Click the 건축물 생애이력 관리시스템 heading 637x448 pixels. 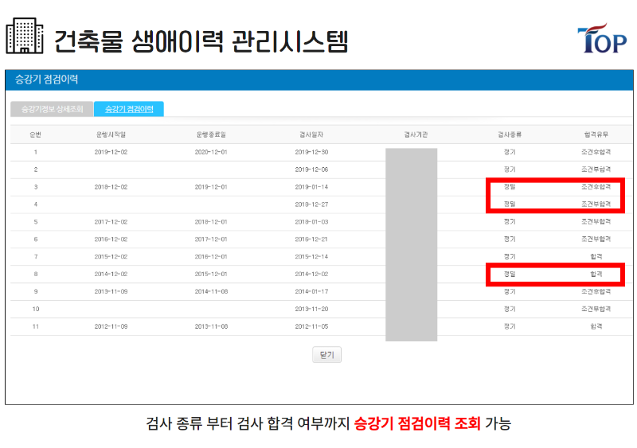(x=201, y=41)
